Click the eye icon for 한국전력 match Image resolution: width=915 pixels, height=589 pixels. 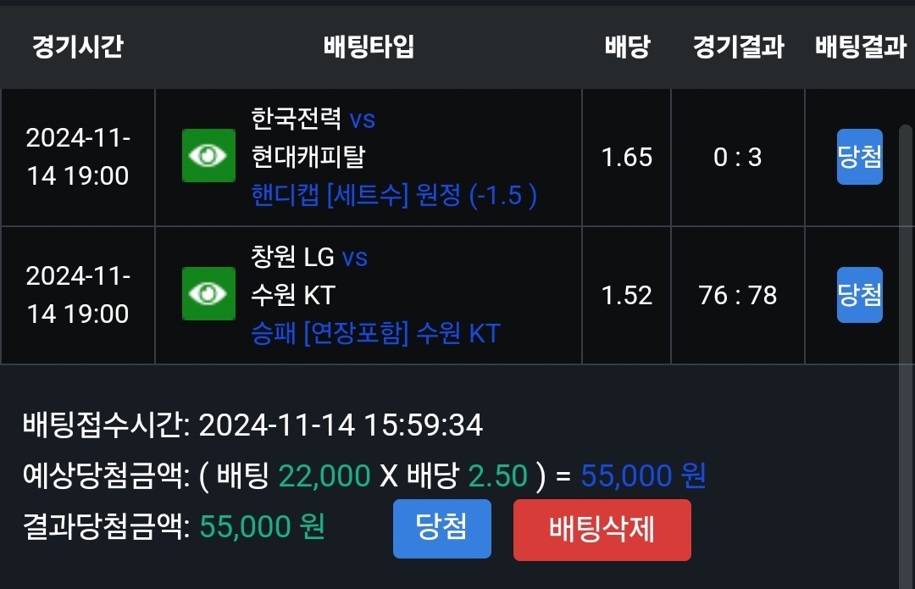[x=208, y=156]
